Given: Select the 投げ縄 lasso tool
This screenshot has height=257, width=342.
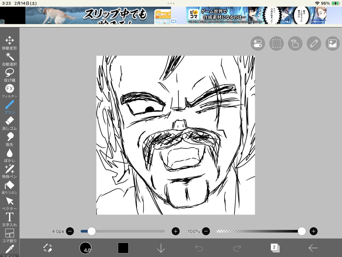Looking at the screenshot, I should [9, 75].
